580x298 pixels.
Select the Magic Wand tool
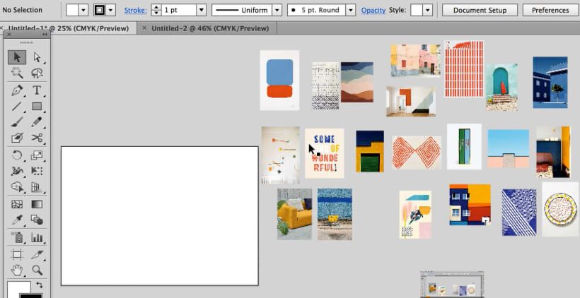click(17, 73)
